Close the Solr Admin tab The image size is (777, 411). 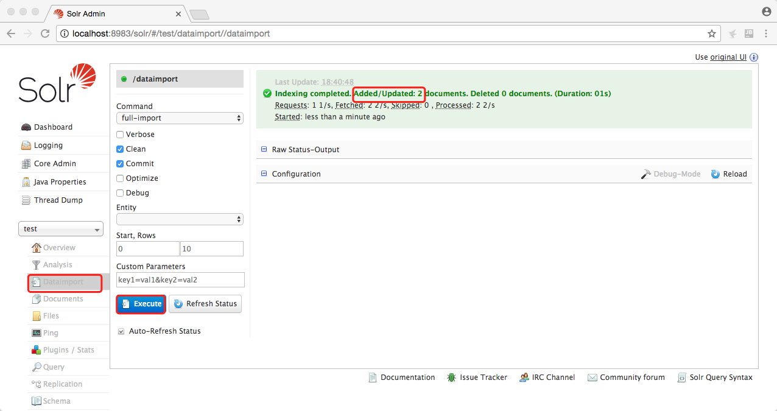(x=178, y=13)
